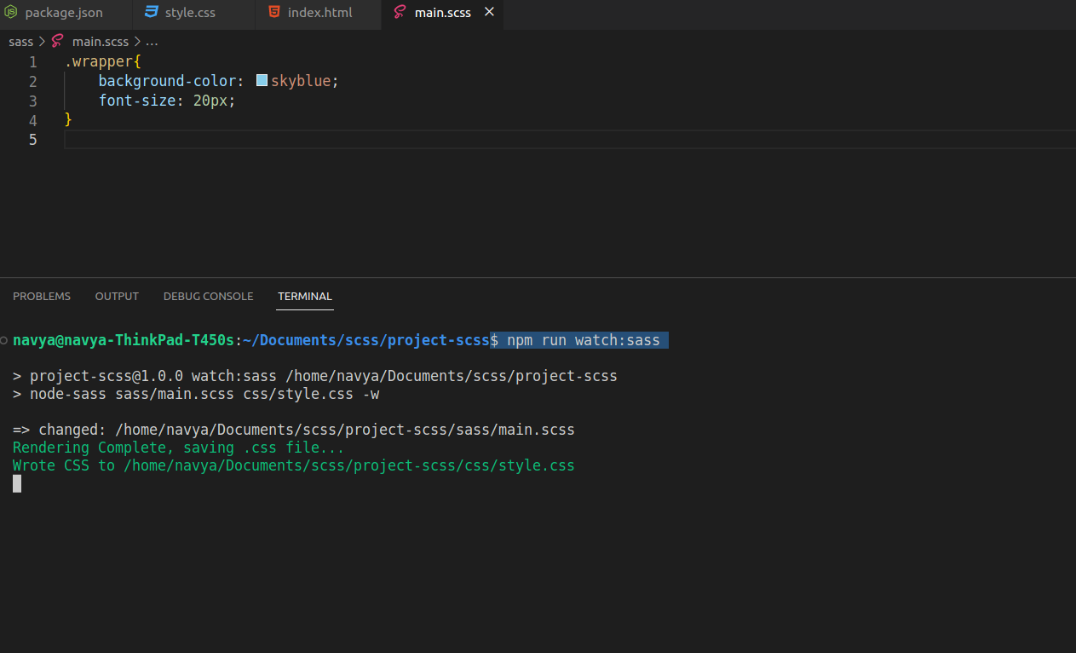Open the Wrote CSS style.css path link
Viewport: 1076px width, 653px height.
click(x=349, y=465)
